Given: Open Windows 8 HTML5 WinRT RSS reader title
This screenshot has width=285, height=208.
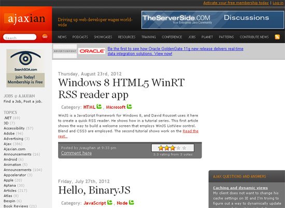Looking at the screenshot, I should [121, 88].
